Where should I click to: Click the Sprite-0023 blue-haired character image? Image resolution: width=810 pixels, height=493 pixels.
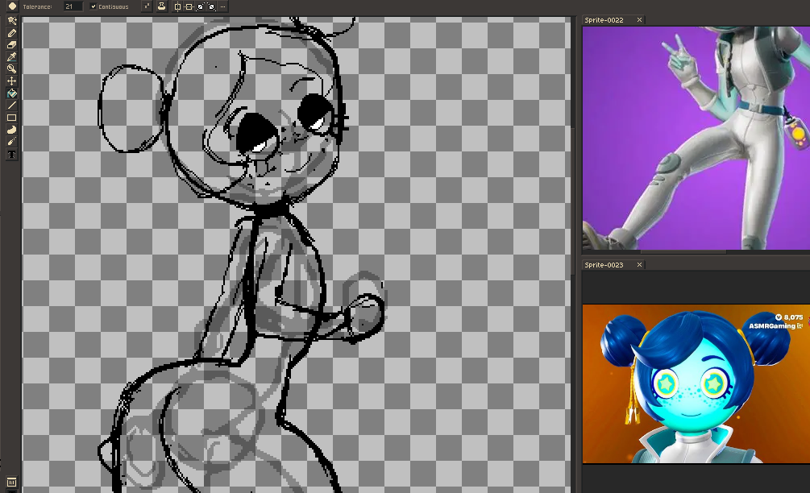pyautogui.click(x=696, y=383)
